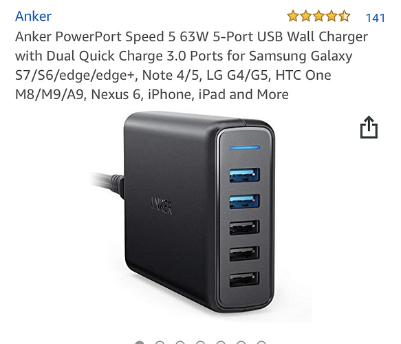Click the blue LED indicator on the charger
The width and height of the screenshot is (401, 344).
(x=245, y=147)
